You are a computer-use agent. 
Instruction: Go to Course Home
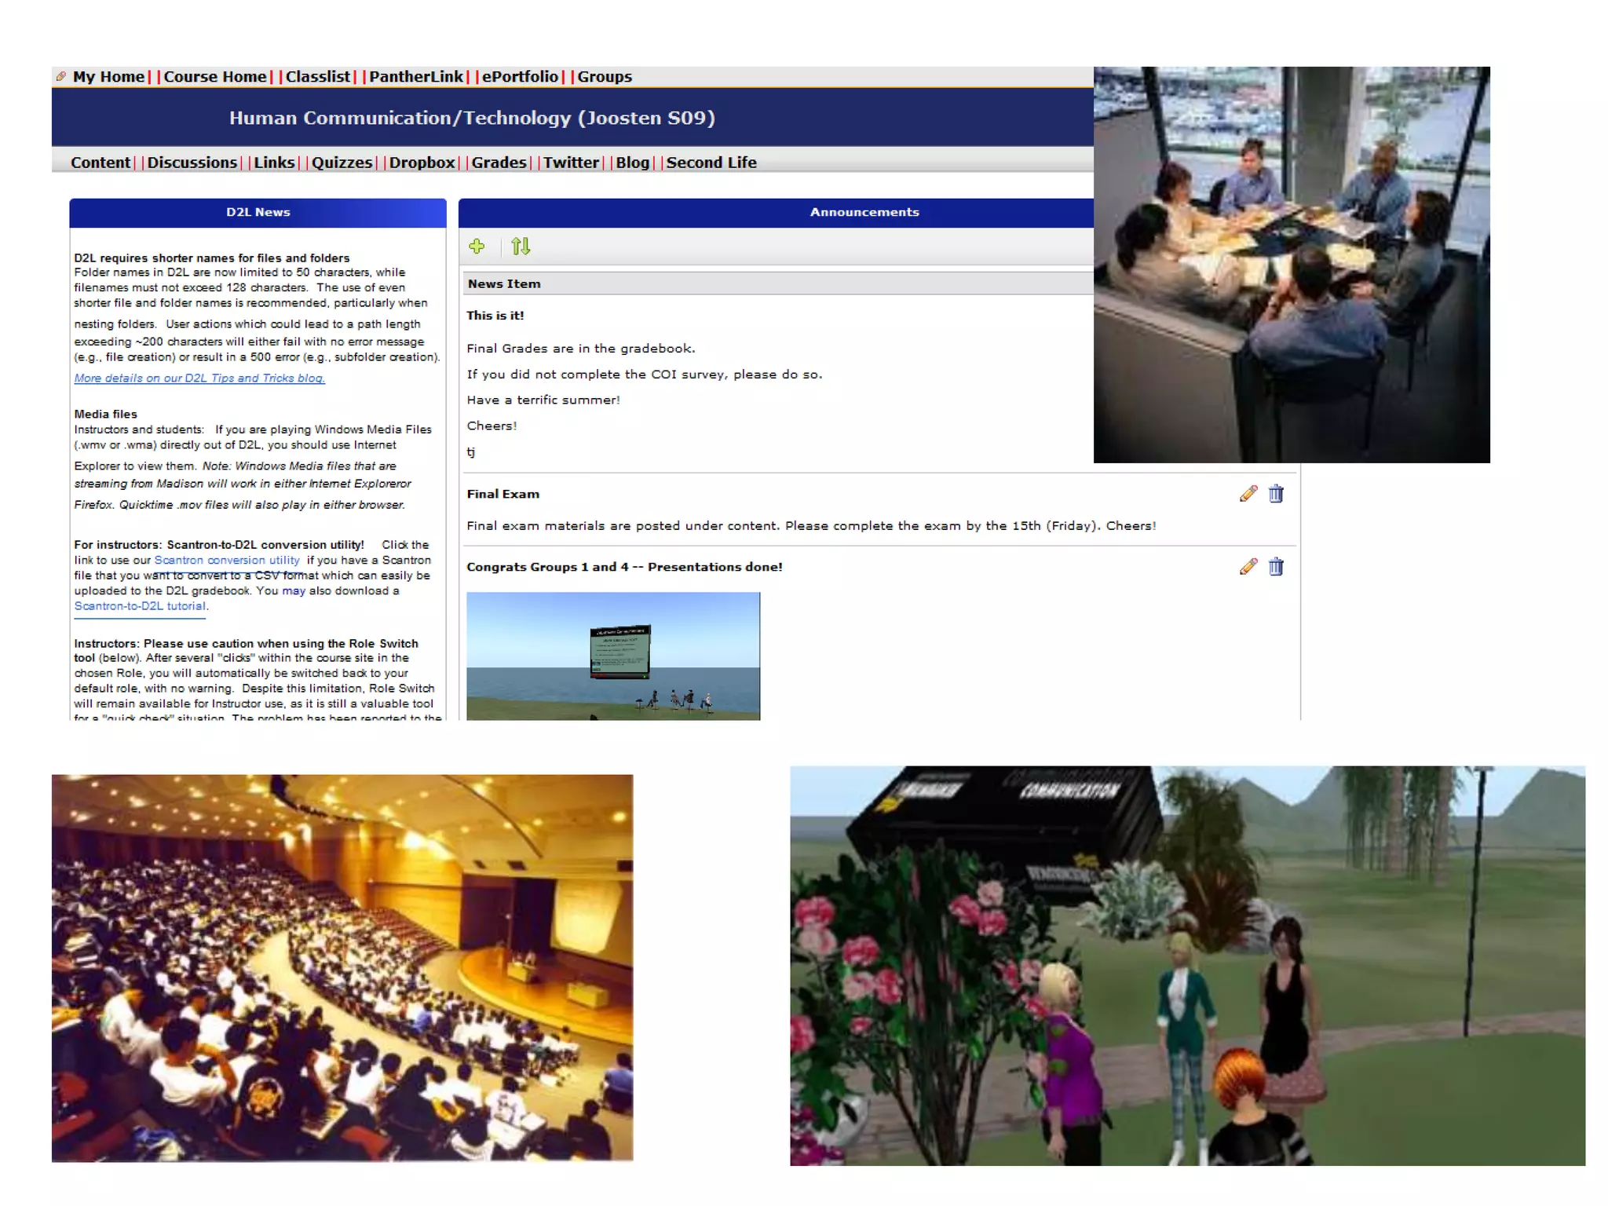tap(214, 77)
